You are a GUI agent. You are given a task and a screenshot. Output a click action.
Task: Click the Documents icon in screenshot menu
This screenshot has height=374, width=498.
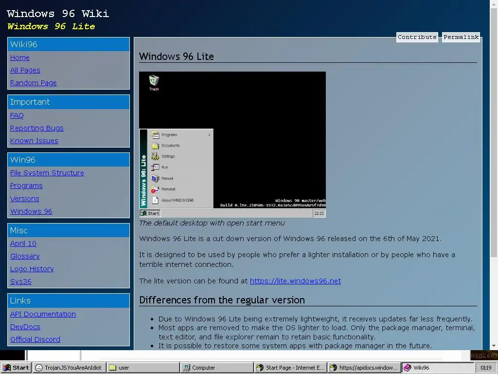tap(155, 146)
